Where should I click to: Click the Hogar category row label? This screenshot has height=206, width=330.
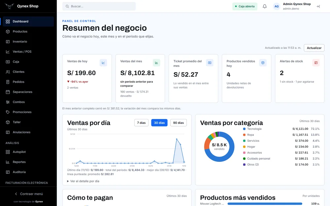(x=251, y=147)
